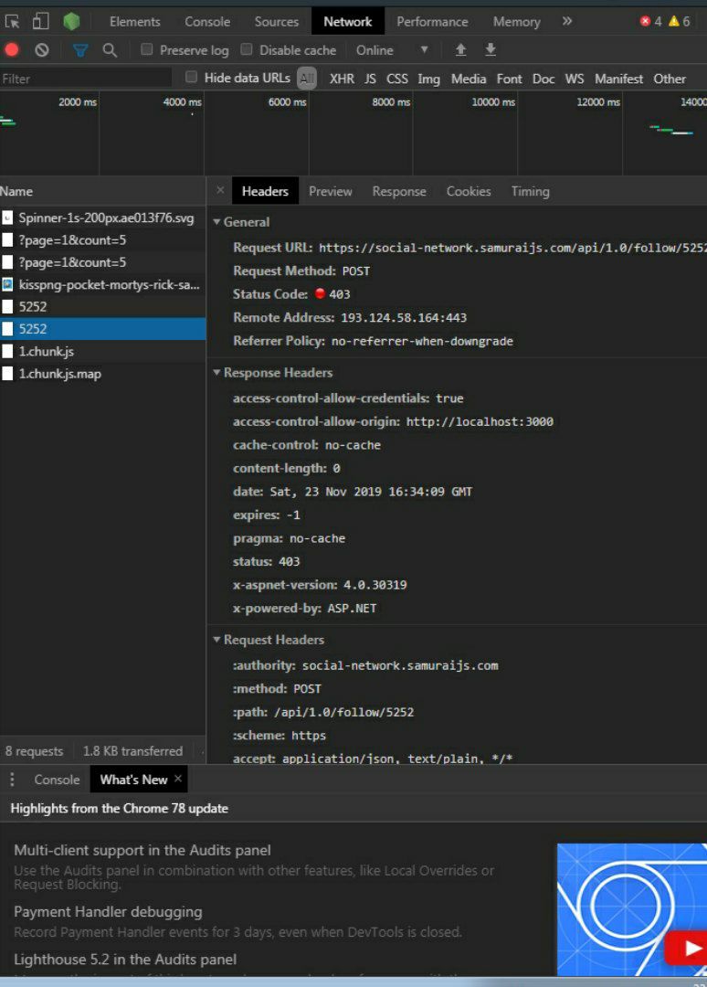Filter requests by JS
The height and width of the screenshot is (987, 707).
371,79
